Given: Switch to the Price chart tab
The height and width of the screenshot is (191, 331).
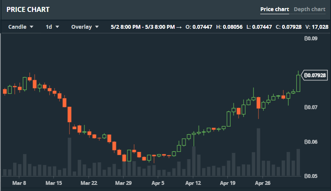Looking at the screenshot, I should coord(274,9).
